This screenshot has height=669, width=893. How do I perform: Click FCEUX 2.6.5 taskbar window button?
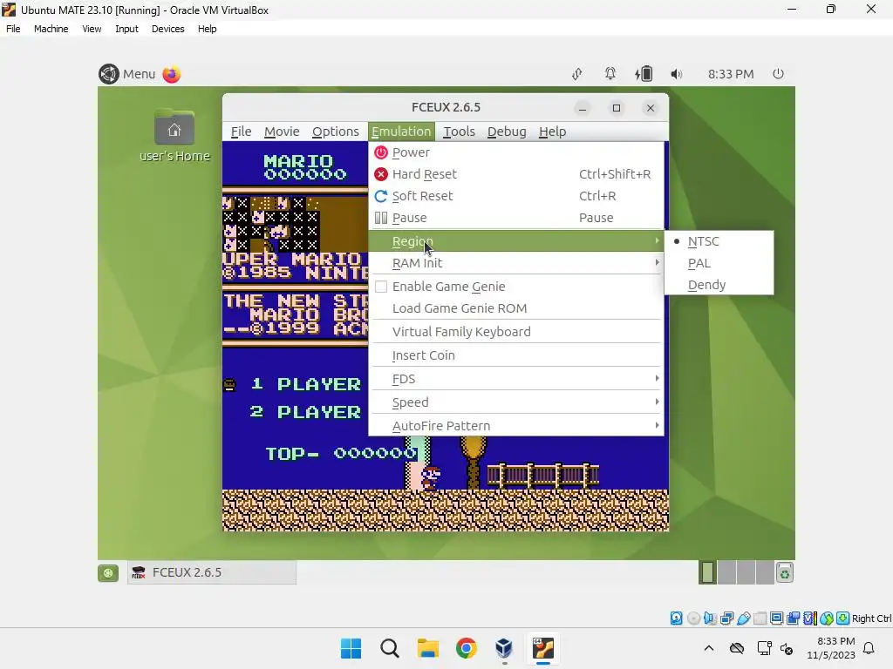tap(211, 572)
